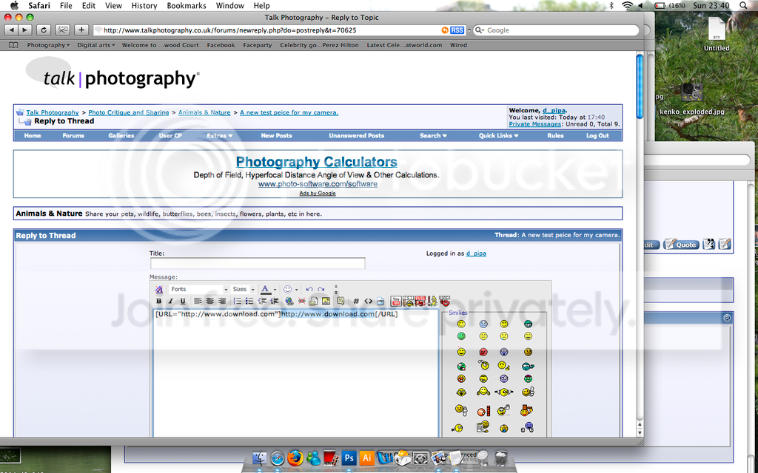Toggle the remove formatting icon

pos(158,289)
